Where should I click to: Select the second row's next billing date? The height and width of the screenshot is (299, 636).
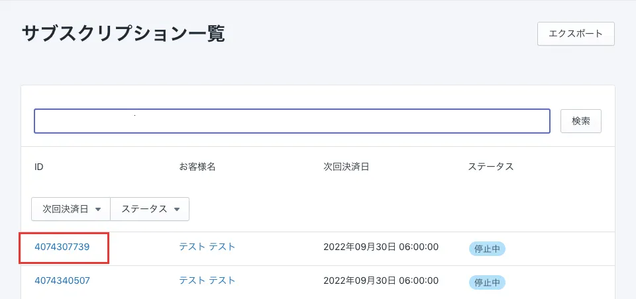381,281
